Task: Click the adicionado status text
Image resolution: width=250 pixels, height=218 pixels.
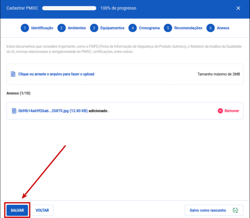Action: pos(98,111)
